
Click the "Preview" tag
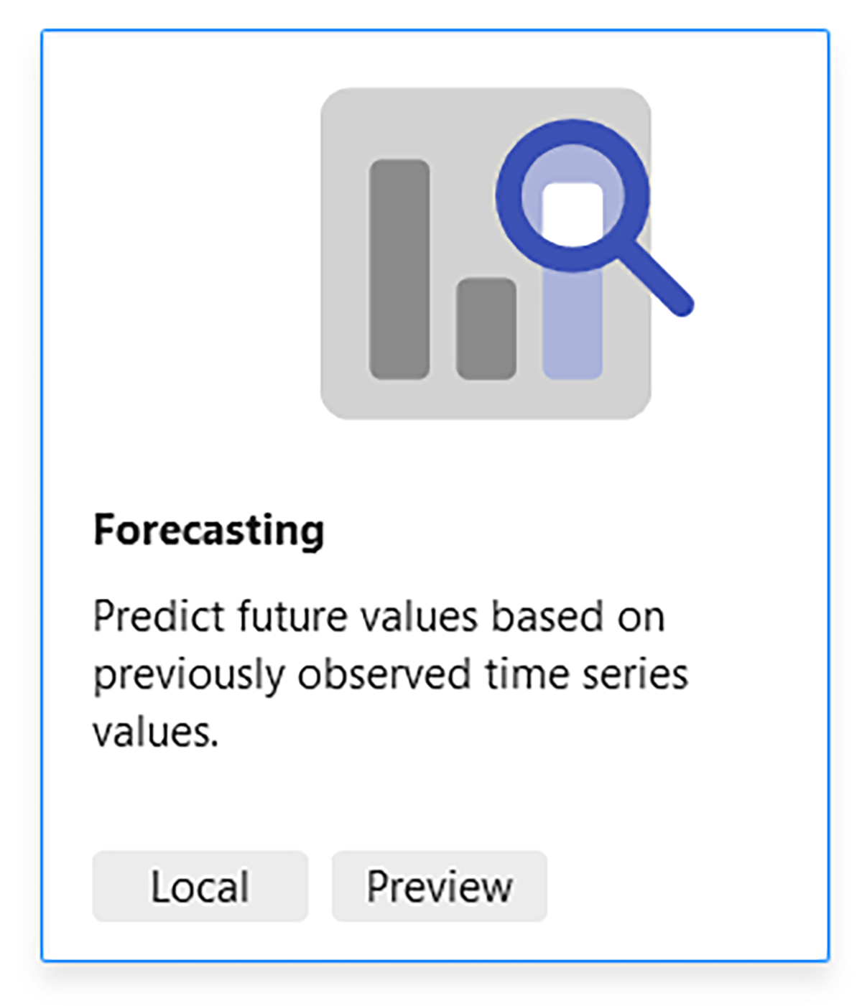click(439, 886)
